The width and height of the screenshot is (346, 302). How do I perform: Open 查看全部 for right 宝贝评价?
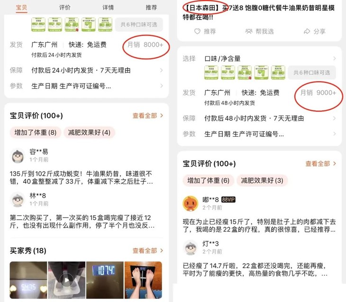pyautogui.click(x=320, y=164)
